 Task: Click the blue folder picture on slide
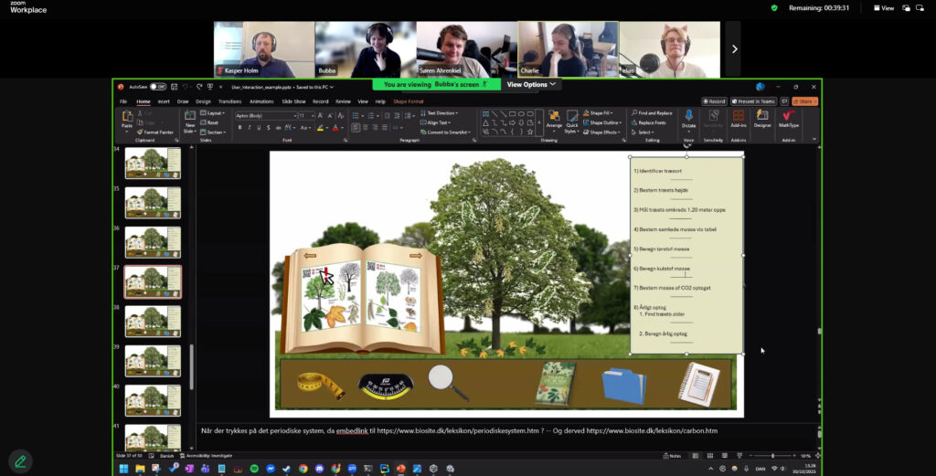pyautogui.click(x=624, y=384)
